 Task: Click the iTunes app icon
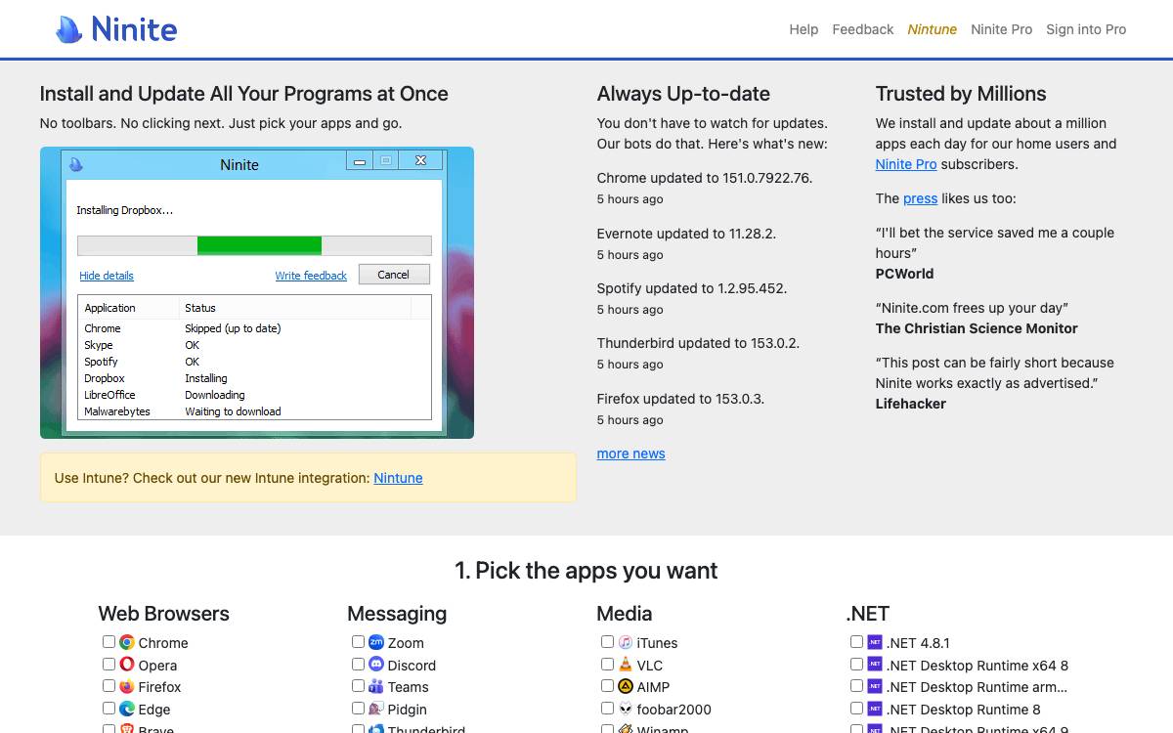pos(626,642)
